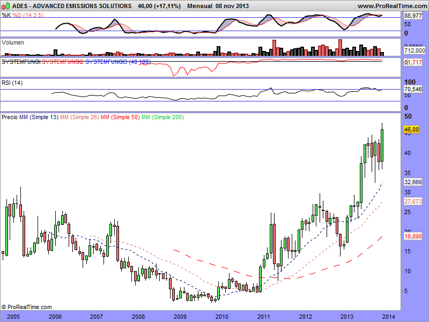Click the '%K' stochastic label
The image size is (429, 322).
click(6, 15)
